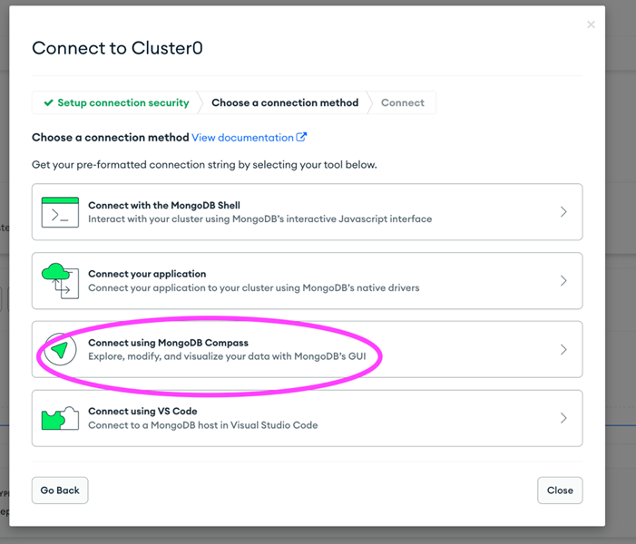Open the View documentation link
Screen dimensions: 636x544
coord(242,138)
